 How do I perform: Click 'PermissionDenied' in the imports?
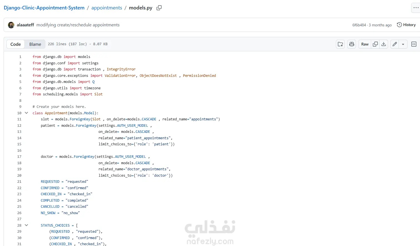coord(199,75)
